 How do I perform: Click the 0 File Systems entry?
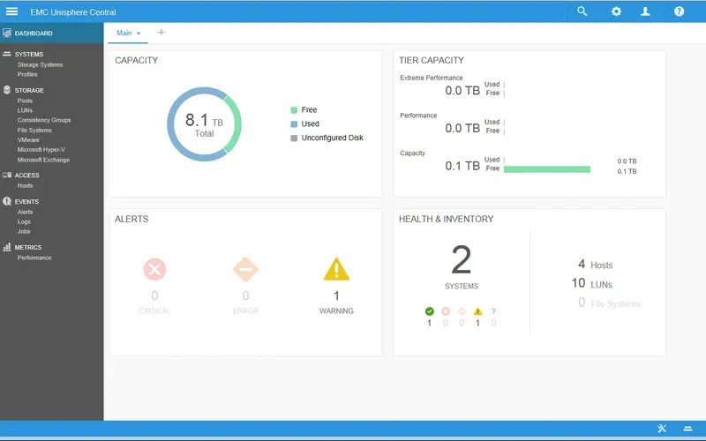[x=609, y=303]
